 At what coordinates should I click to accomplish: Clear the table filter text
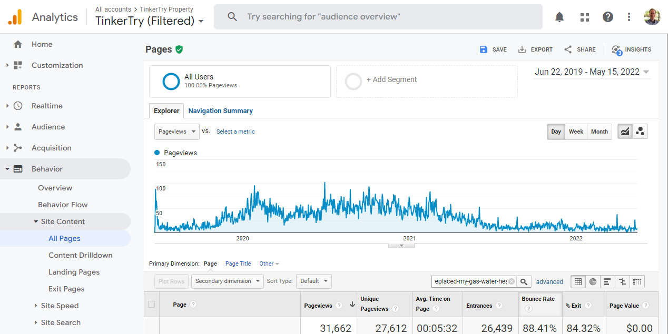tap(512, 281)
